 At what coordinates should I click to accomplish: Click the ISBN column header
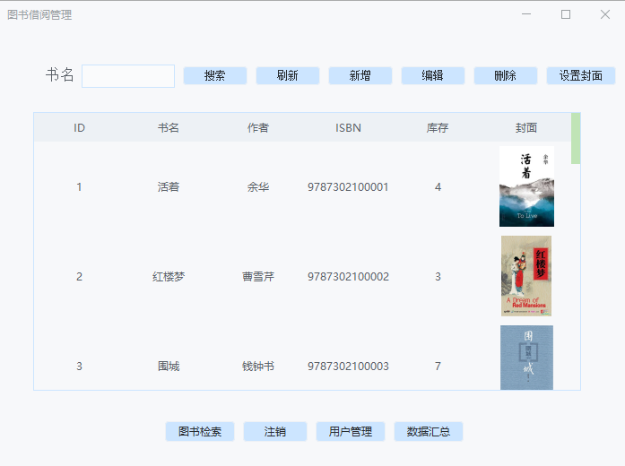click(x=348, y=128)
